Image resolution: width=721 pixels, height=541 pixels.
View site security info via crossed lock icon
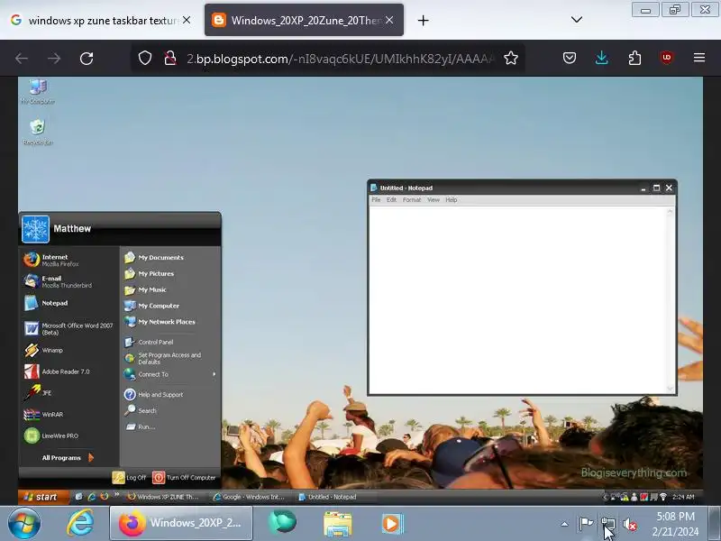tap(170, 58)
